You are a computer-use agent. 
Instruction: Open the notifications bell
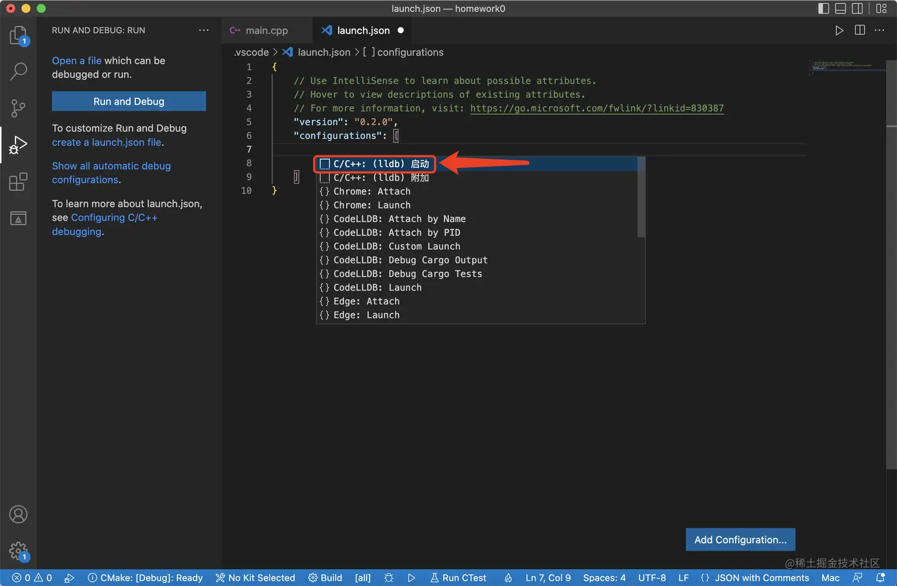[x=880, y=578]
